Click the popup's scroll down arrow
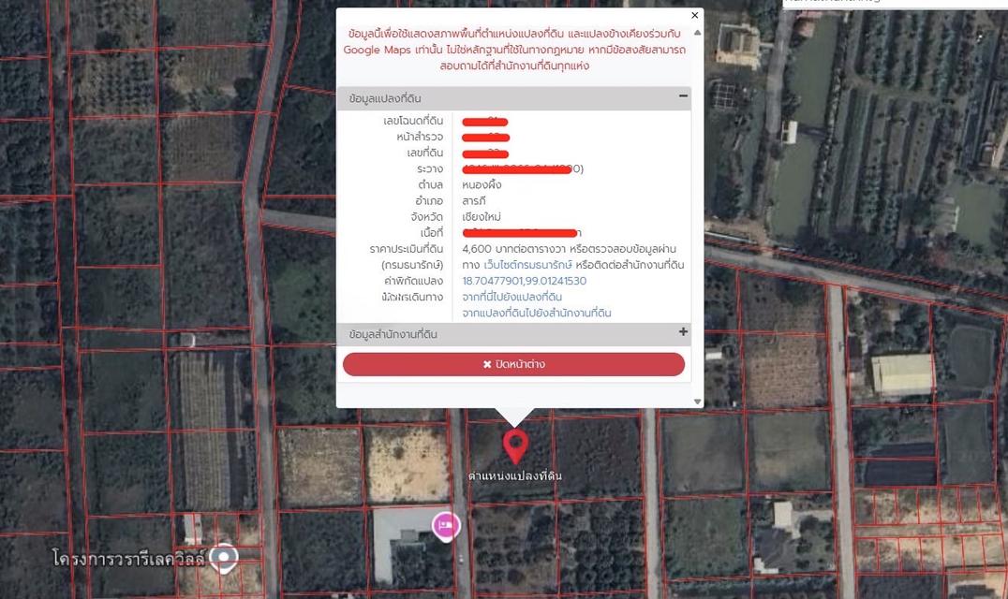Screen dimensions: 1008x599 tap(697, 402)
